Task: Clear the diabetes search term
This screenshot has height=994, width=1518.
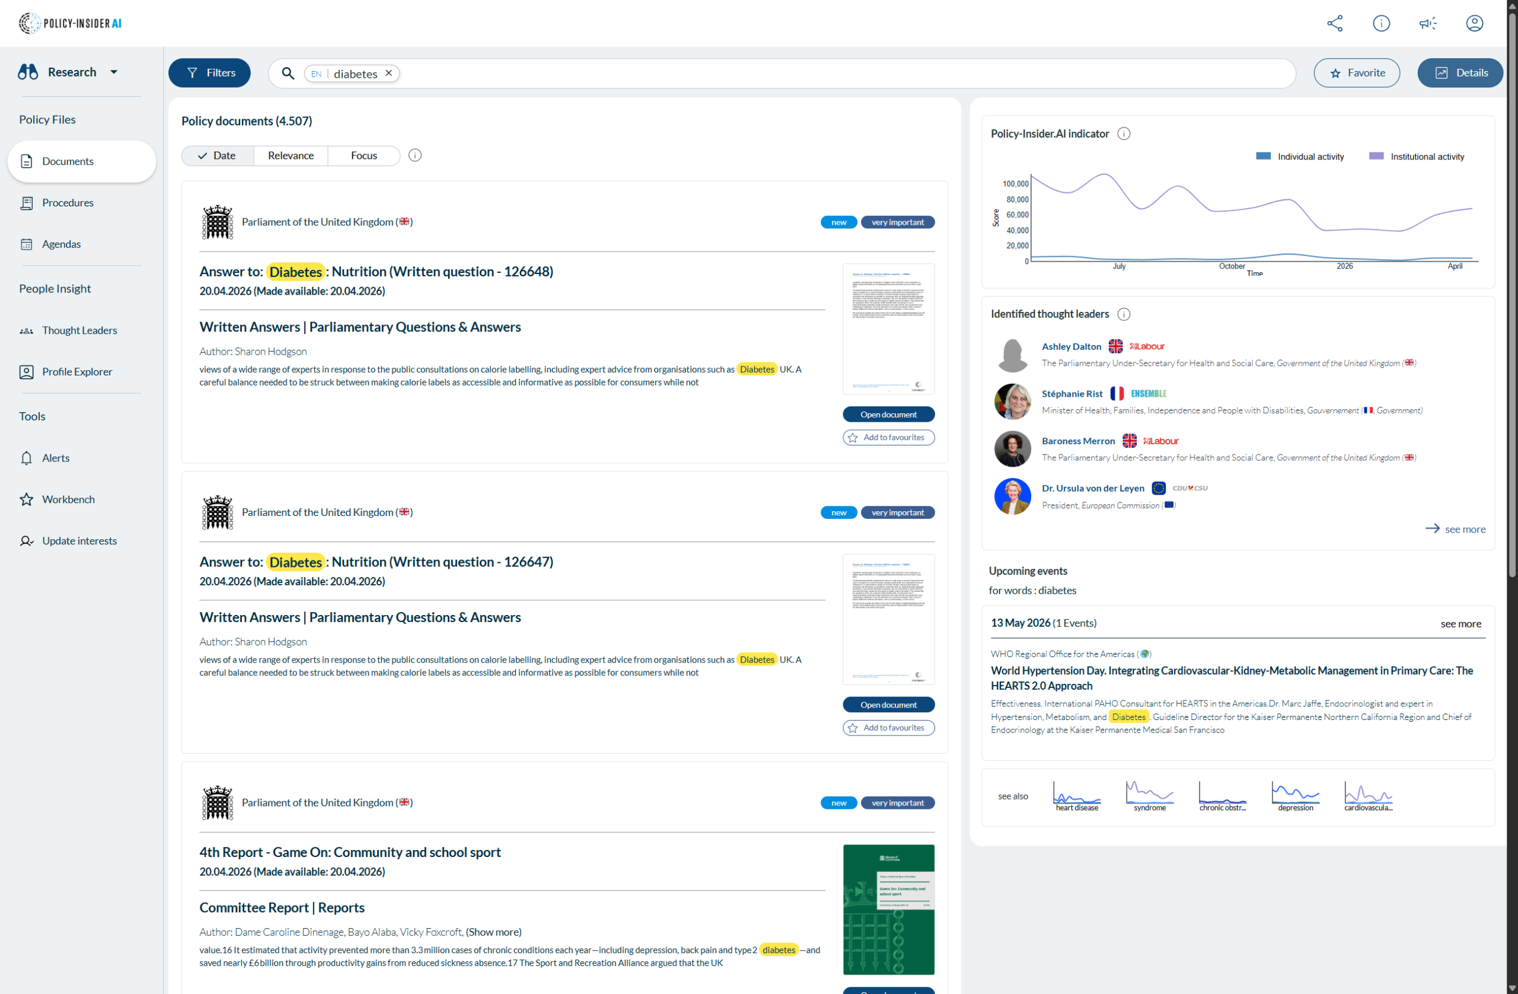Action: coord(389,73)
